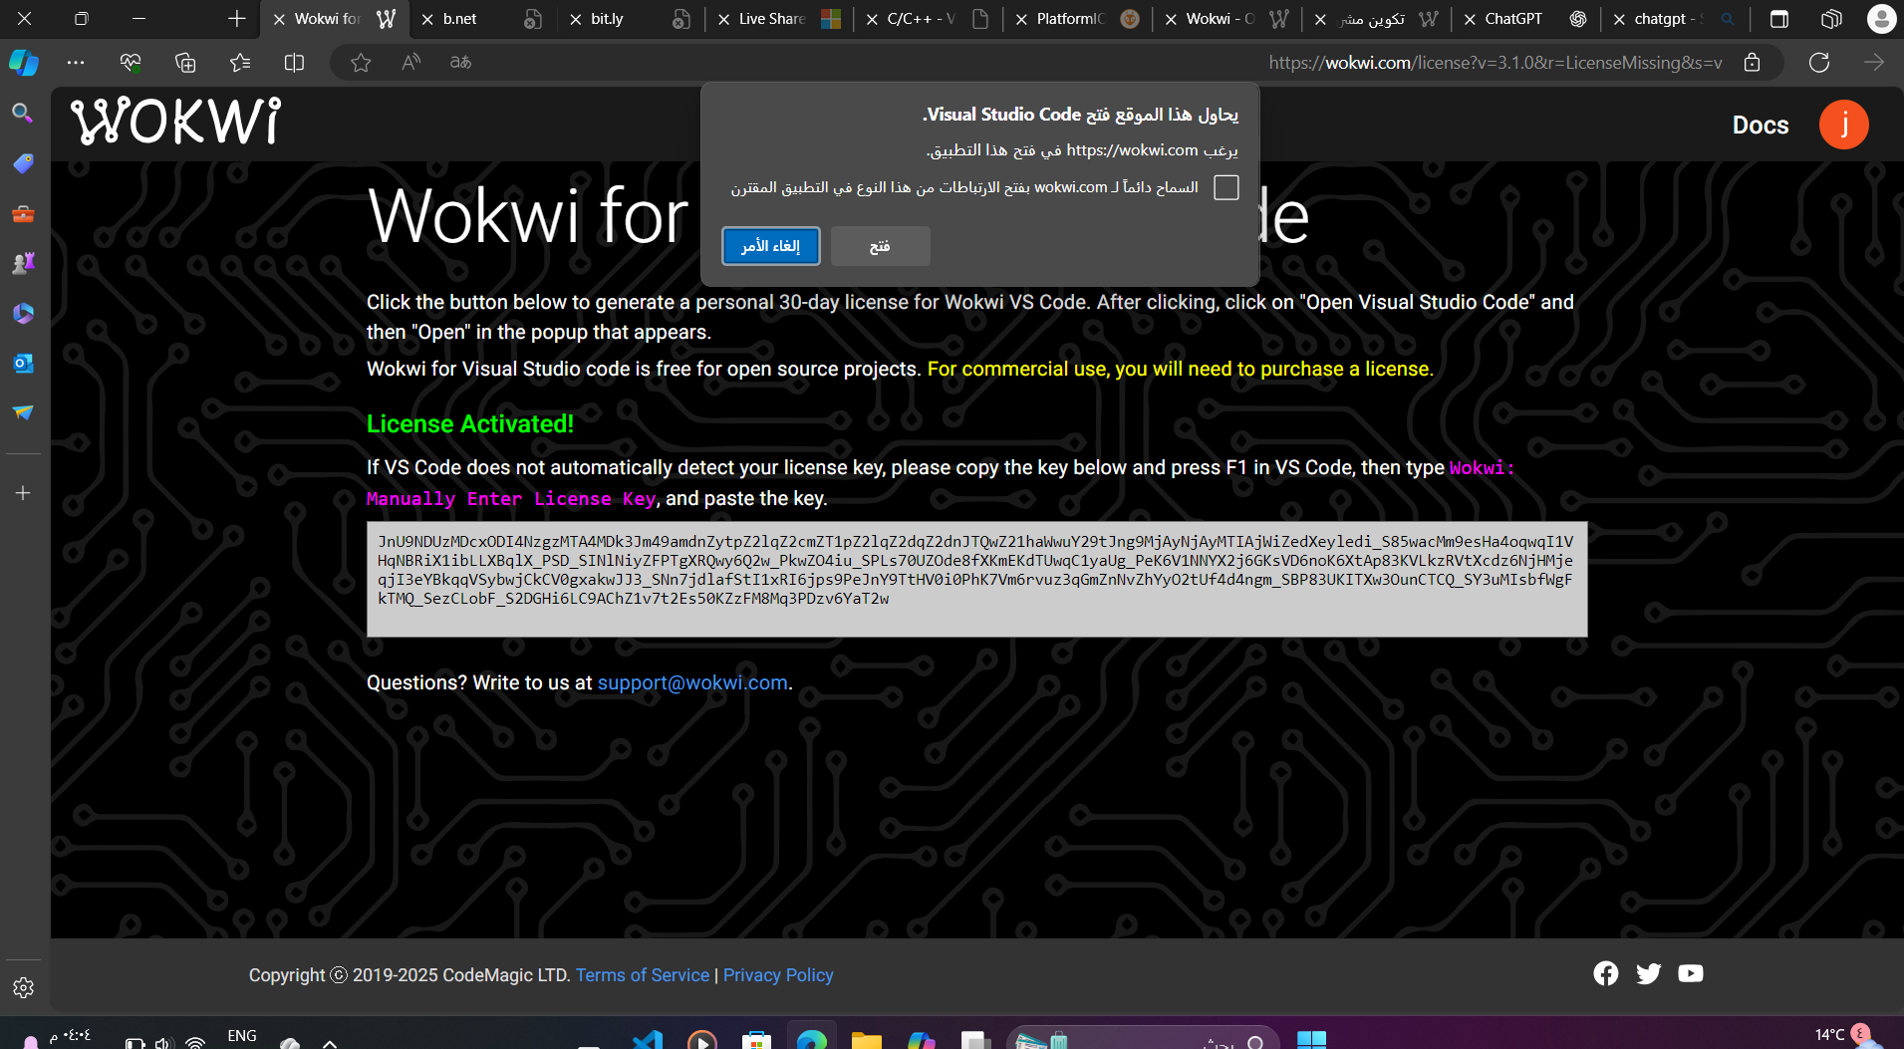This screenshot has width=1904, height=1049.
Task: Click the taskbar search box
Action: coord(1143,1038)
